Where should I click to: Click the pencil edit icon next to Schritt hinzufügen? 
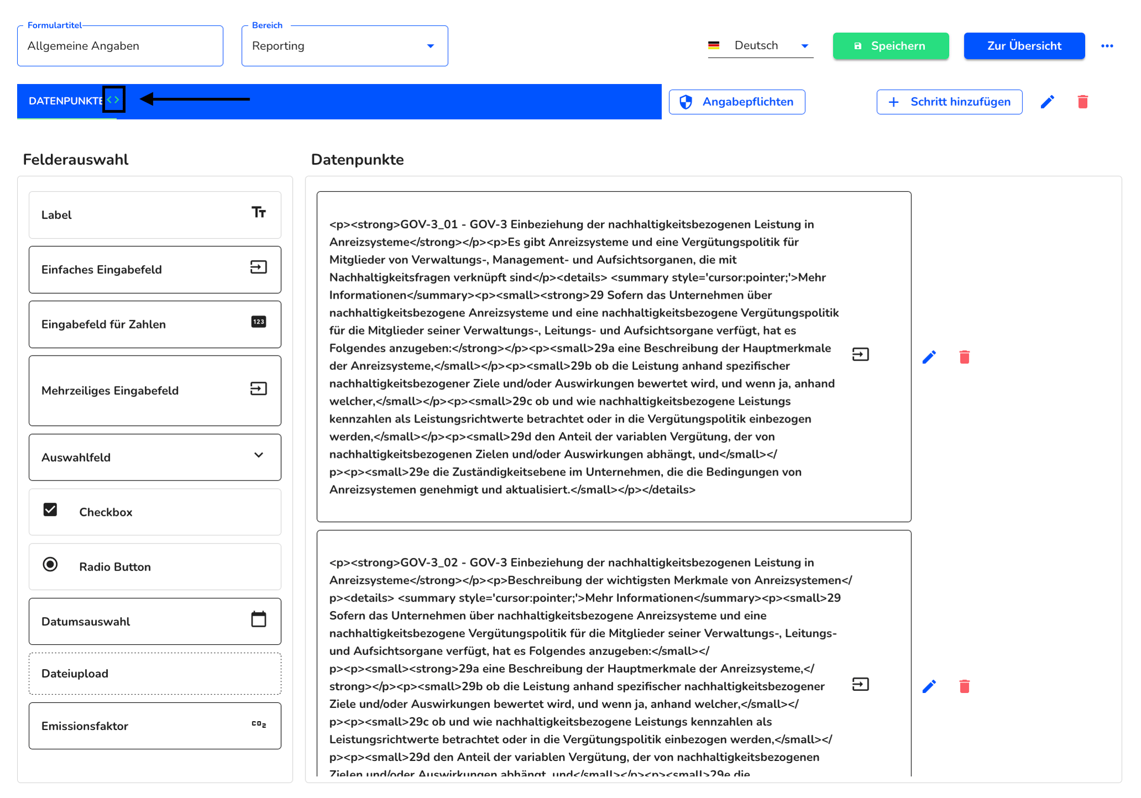point(1047,102)
